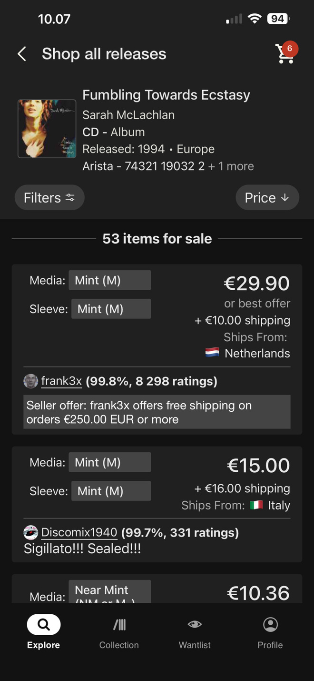Tap the 'or best offer' text
This screenshot has width=314, height=681.
(x=257, y=304)
